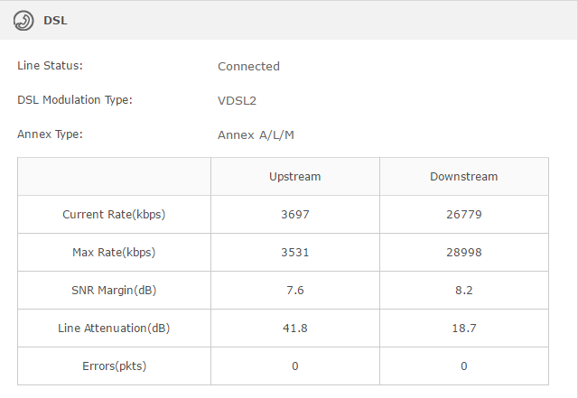Select the Line Status label
This screenshot has width=578, height=398.
pyautogui.click(x=51, y=66)
